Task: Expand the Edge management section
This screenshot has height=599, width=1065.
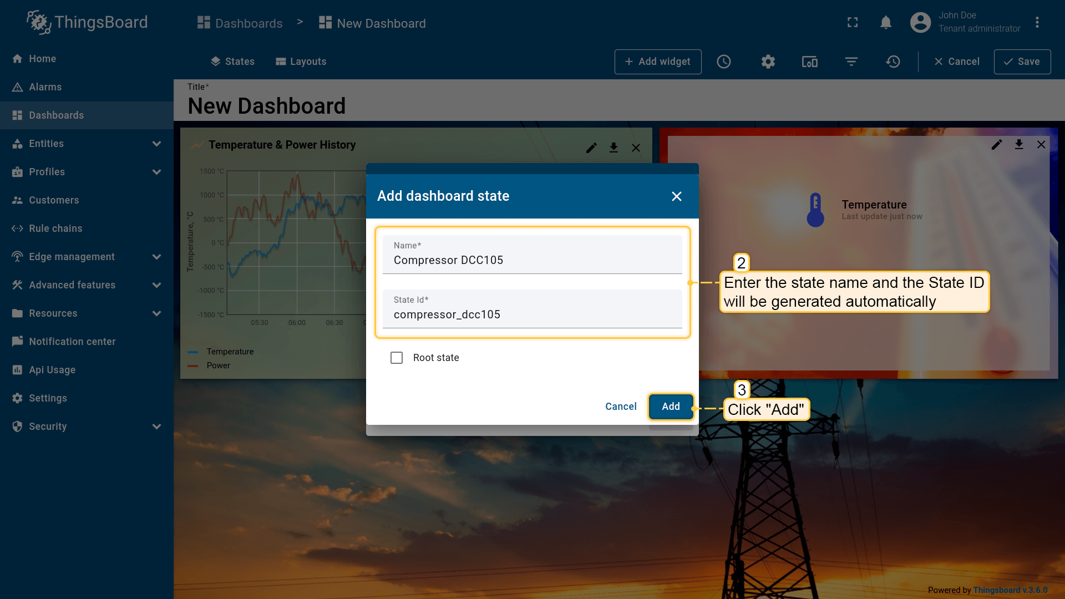Action: click(x=156, y=257)
